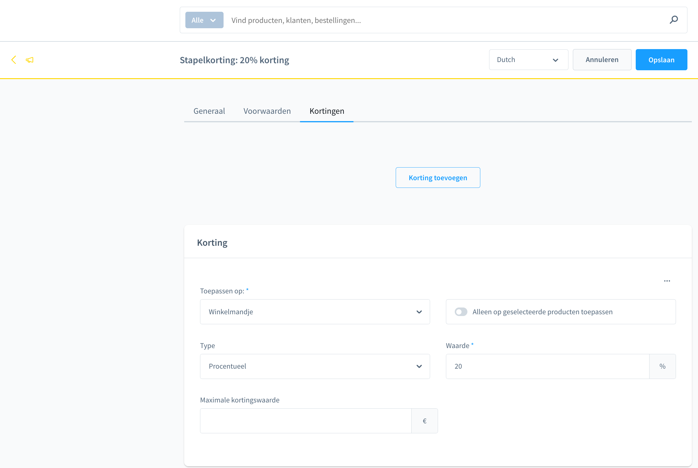698x468 pixels.
Task: Switch to the Voorwaarden tab
Action: click(267, 111)
